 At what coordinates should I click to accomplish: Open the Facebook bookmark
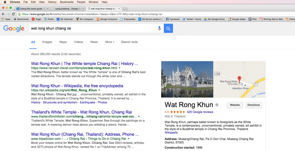pyautogui.click(x=173, y=19)
